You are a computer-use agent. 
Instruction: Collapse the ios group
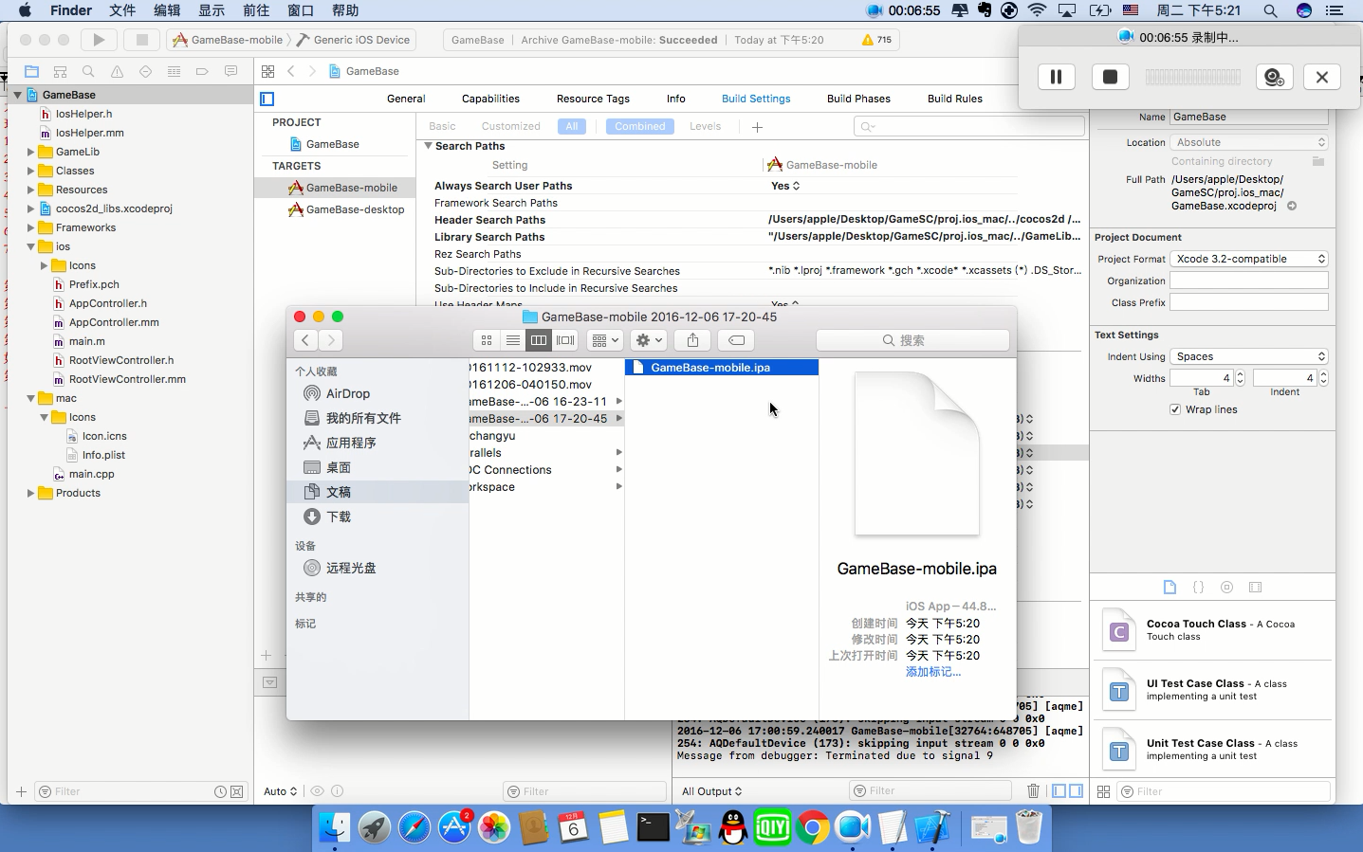(30, 246)
